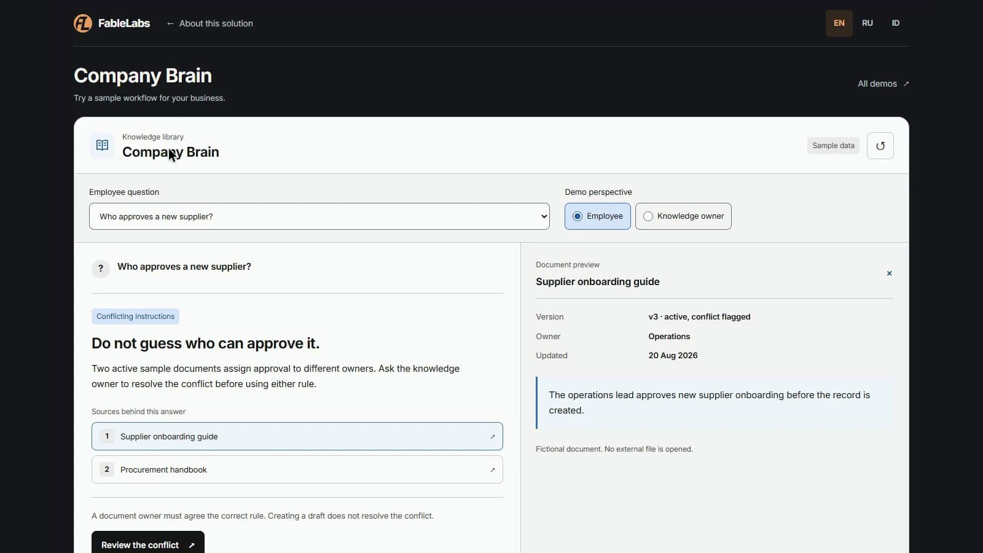Click the Conflicting instructions tag
This screenshot has width=983, height=553.
point(135,316)
